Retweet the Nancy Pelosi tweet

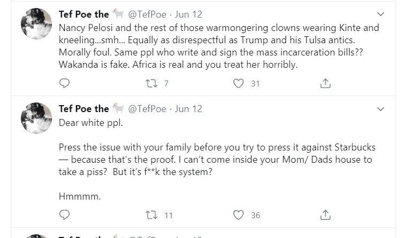pyautogui.click(x=152, y=83)
